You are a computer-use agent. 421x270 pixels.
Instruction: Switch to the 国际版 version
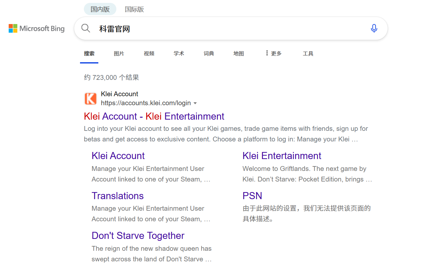[134, 9]
